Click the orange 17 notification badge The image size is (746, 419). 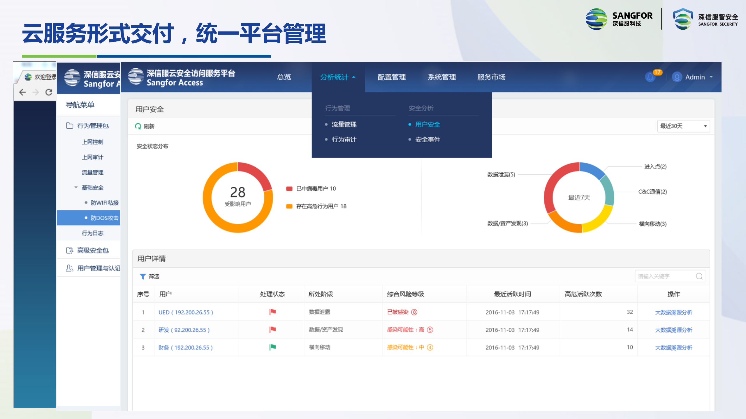pos(657,72)
